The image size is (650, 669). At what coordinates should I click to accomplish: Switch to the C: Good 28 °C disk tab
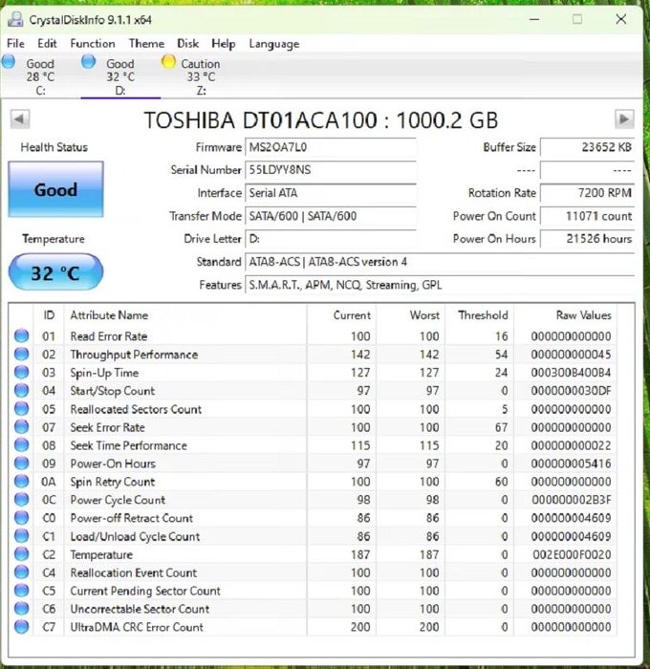40,76
